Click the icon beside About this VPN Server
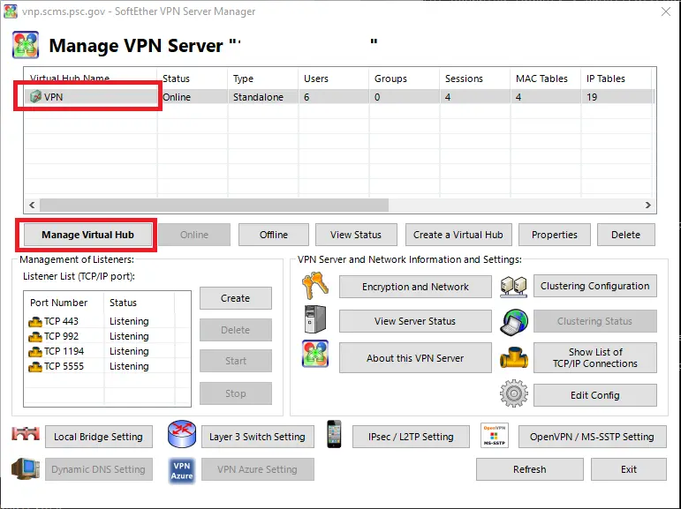This screenshot has height=509, width=681. click(315, 354)
